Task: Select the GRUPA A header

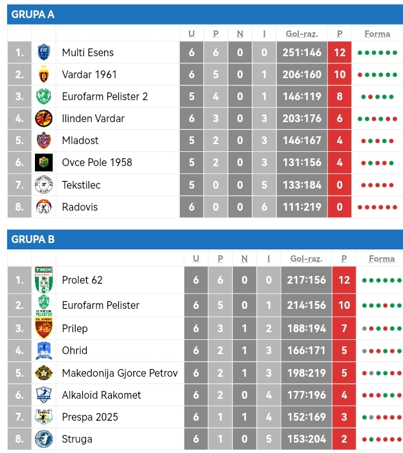Action: pos(33,14)
